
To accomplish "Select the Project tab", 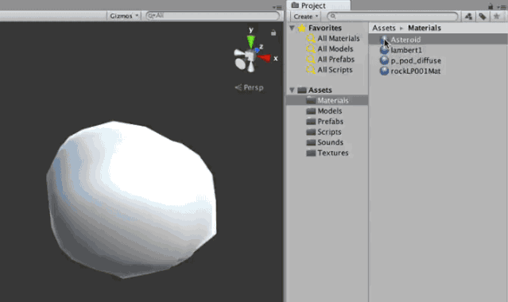I will coord(318,6).
